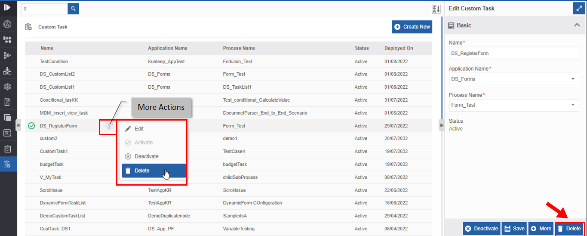The image size is (587, 236).
Task: Open the Application Name dropdown
Action: point(514,79)
